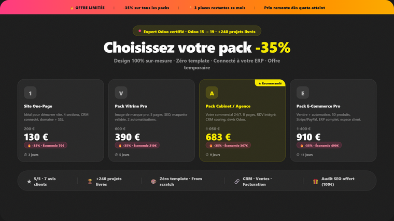Click the 'V' badge on Pack Vitrine Pro

coord(121,93)
